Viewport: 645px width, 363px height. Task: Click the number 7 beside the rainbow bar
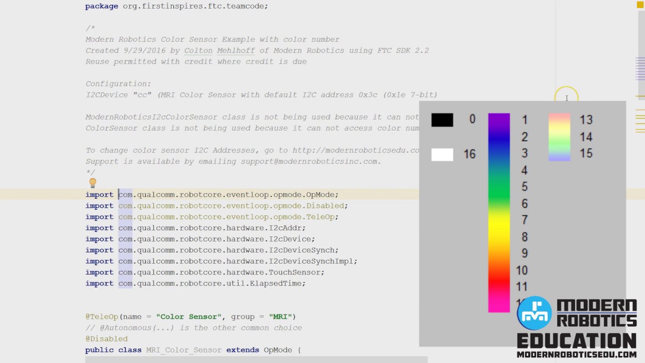pyautogui.click(x=525, y=220)
